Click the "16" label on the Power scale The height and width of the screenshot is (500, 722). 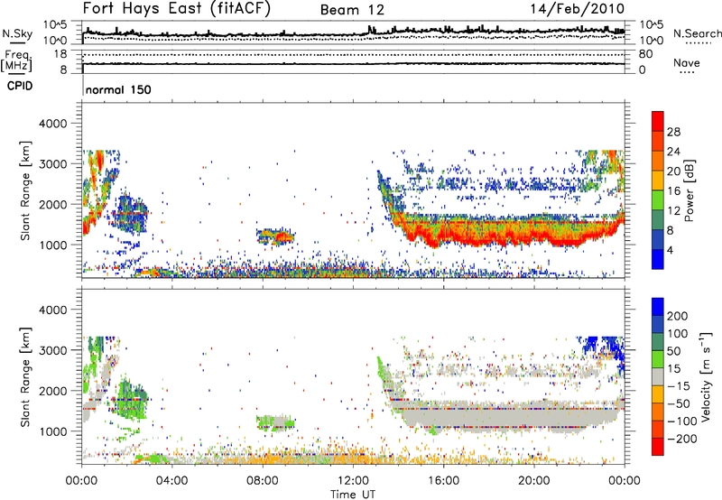[673, 191]
